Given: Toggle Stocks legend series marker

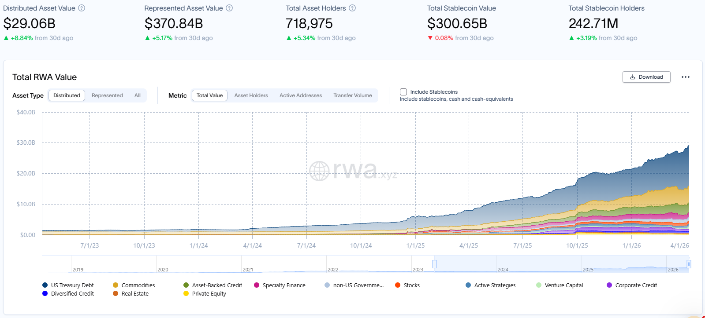Looking at the screenshot, I should click(398, 285).
